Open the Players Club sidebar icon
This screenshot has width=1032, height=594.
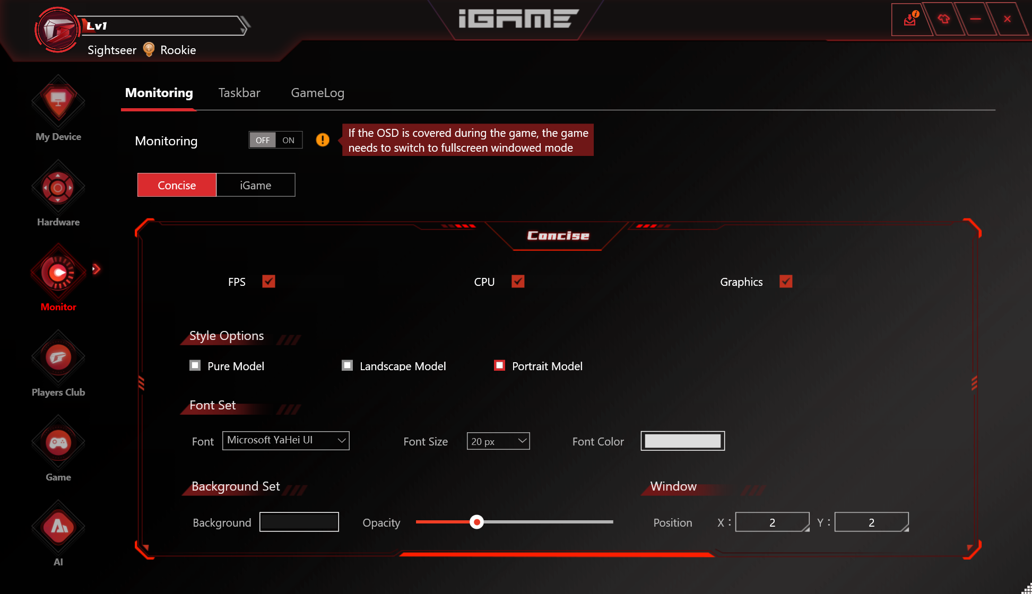point(58,357)
